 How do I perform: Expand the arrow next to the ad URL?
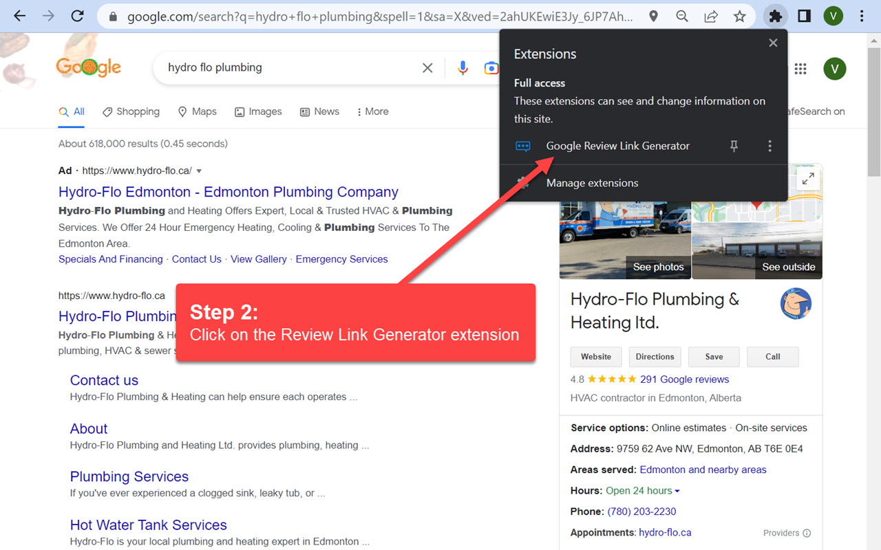tap(199, 170)
